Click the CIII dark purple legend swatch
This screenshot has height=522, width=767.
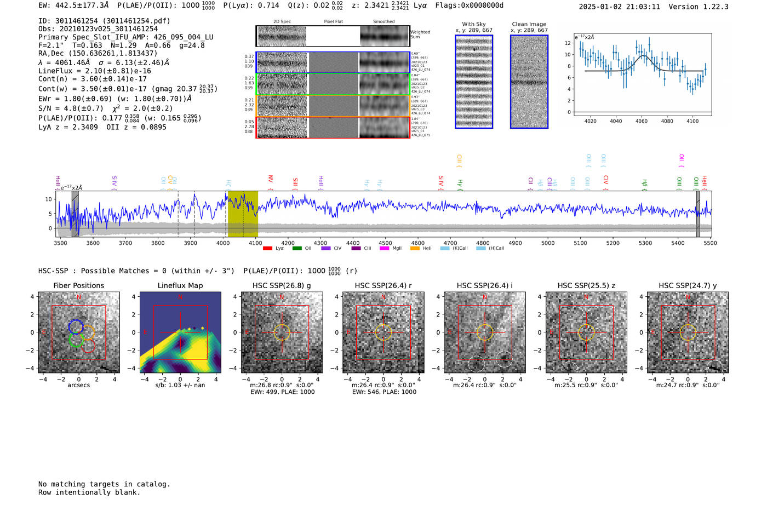pyautogui.click(x=356, y=249)
